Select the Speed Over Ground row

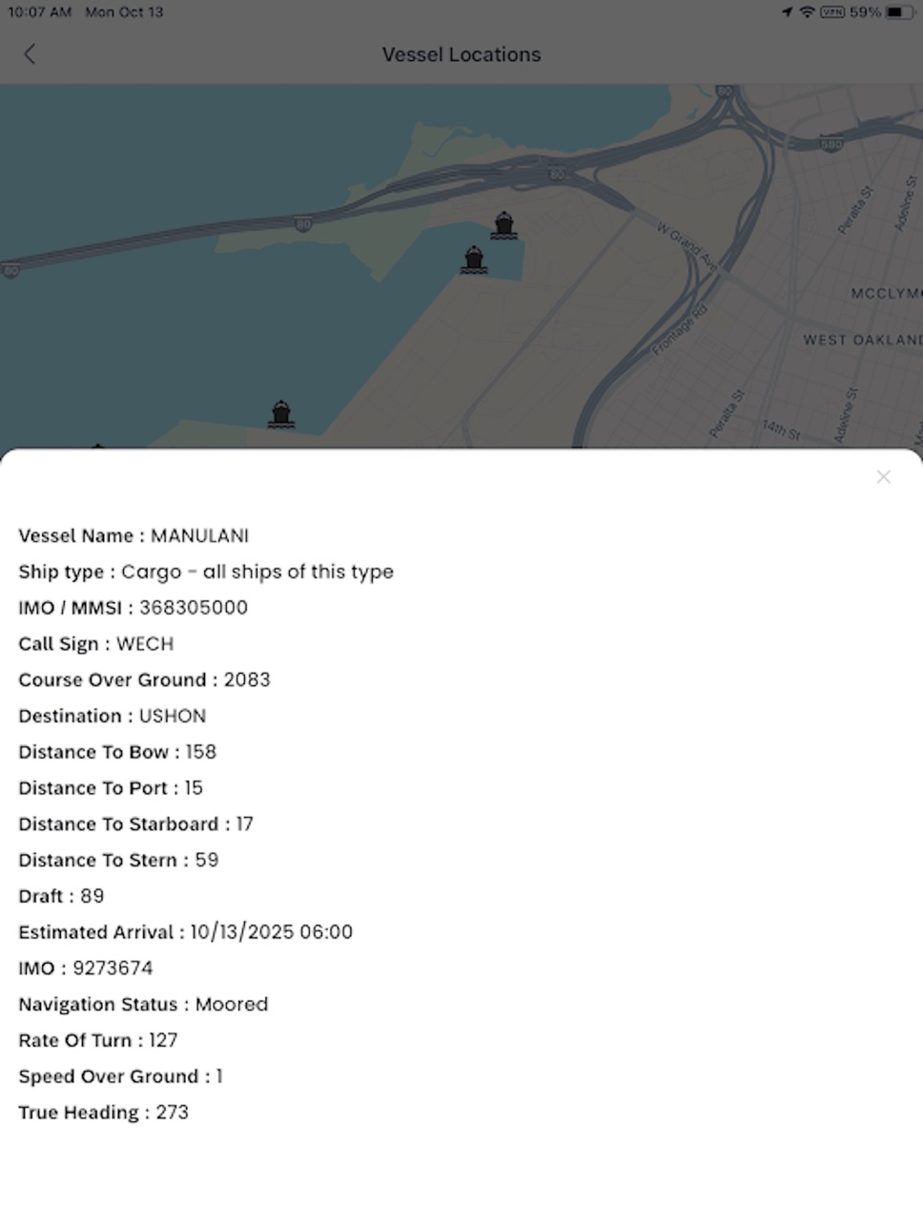pos(120,1076)
